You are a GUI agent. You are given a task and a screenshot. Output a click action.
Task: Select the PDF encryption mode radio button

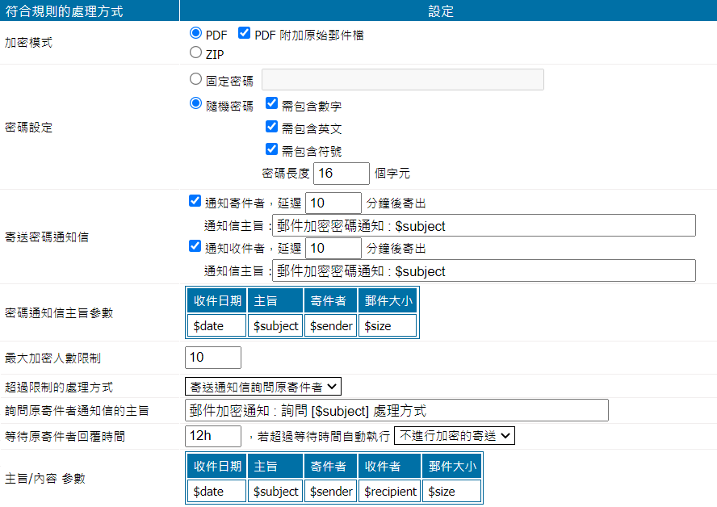195,34
